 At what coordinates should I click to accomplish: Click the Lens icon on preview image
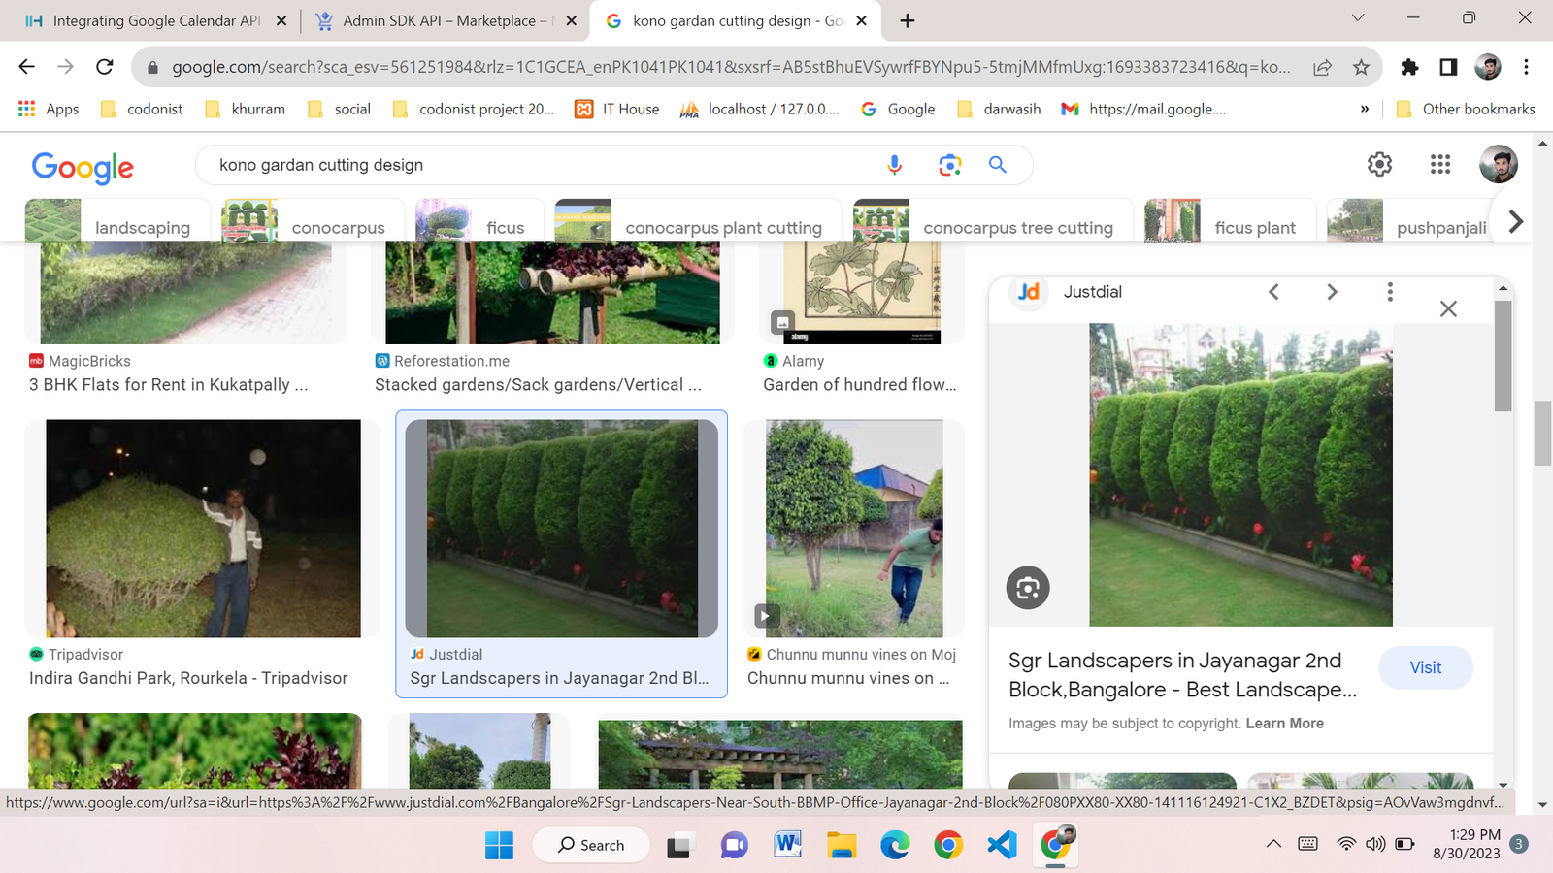point(1028,588)
